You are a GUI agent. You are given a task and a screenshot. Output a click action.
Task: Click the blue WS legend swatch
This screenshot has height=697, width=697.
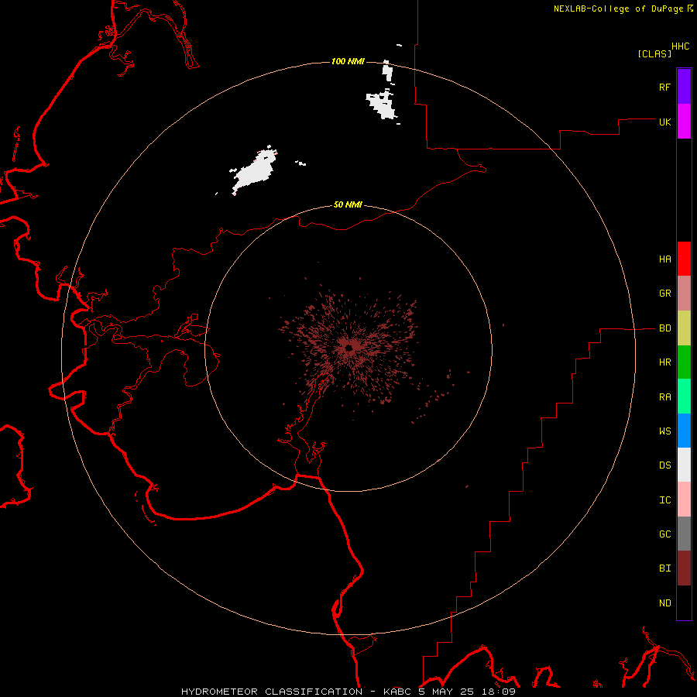[684, 431]
